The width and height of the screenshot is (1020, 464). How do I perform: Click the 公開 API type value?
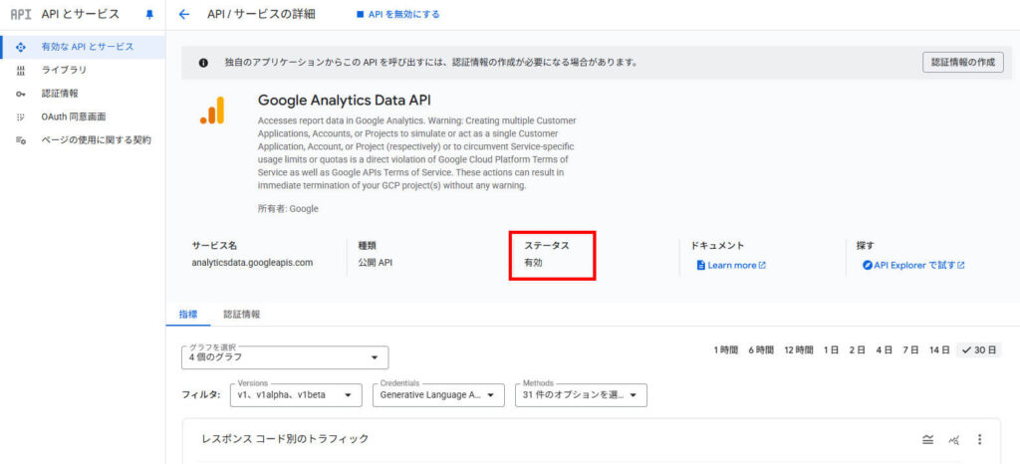376,263
